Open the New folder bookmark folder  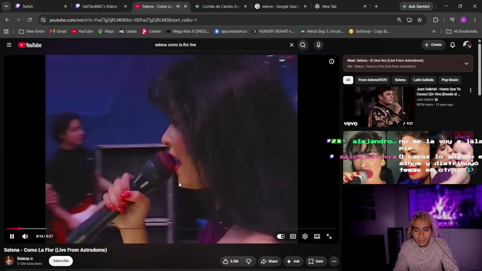32,31
